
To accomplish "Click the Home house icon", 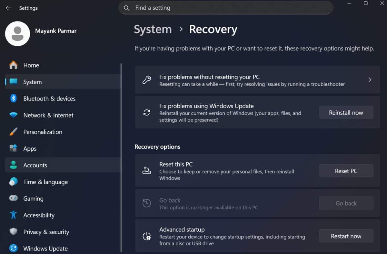I will [13, 65].
